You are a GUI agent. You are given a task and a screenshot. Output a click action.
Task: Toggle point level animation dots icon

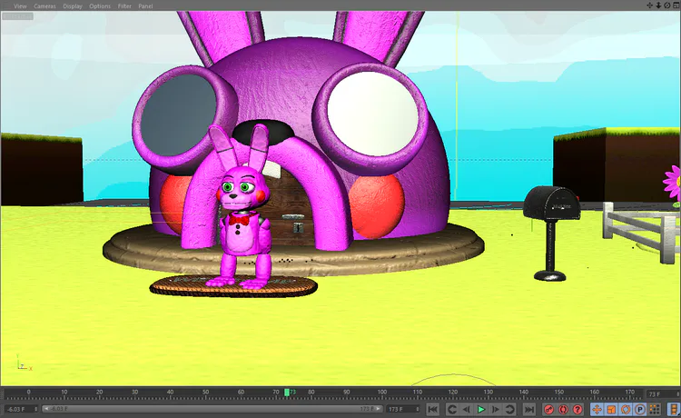pyautogui.click(x=655, y=409)
